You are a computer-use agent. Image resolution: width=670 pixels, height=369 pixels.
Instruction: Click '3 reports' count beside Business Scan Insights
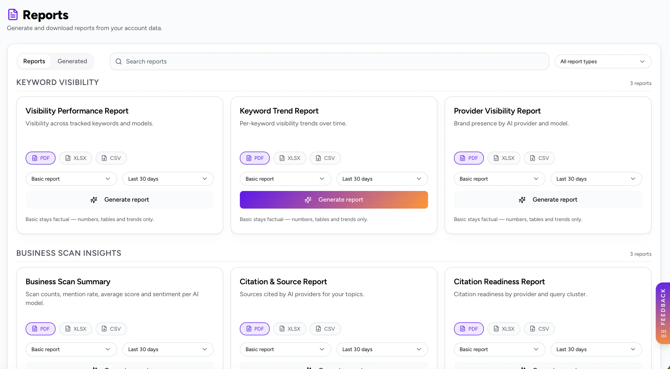[x=641, y=254]
